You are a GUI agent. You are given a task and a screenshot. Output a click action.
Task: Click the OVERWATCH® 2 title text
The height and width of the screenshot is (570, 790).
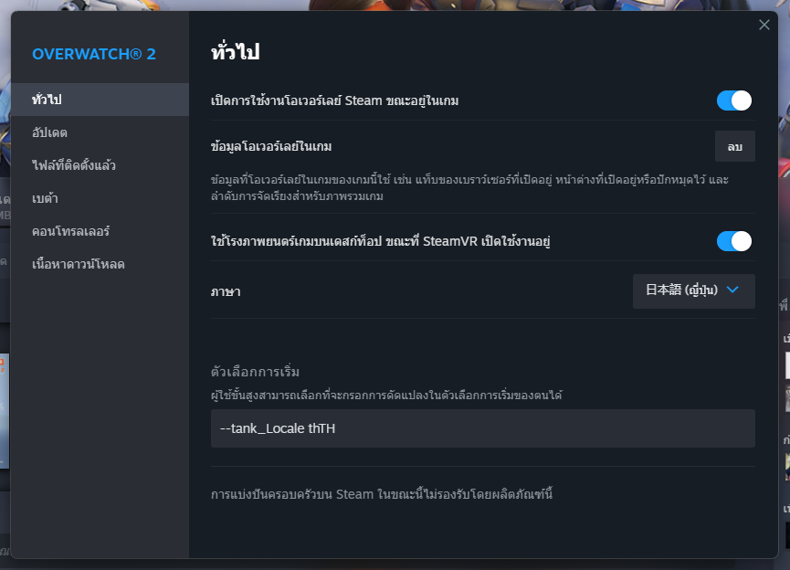click(x=94, y=54)
